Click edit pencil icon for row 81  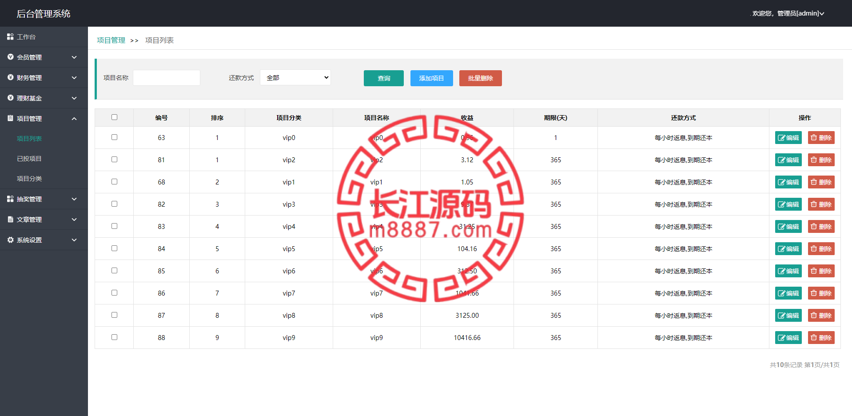click(x=781, y=160)
